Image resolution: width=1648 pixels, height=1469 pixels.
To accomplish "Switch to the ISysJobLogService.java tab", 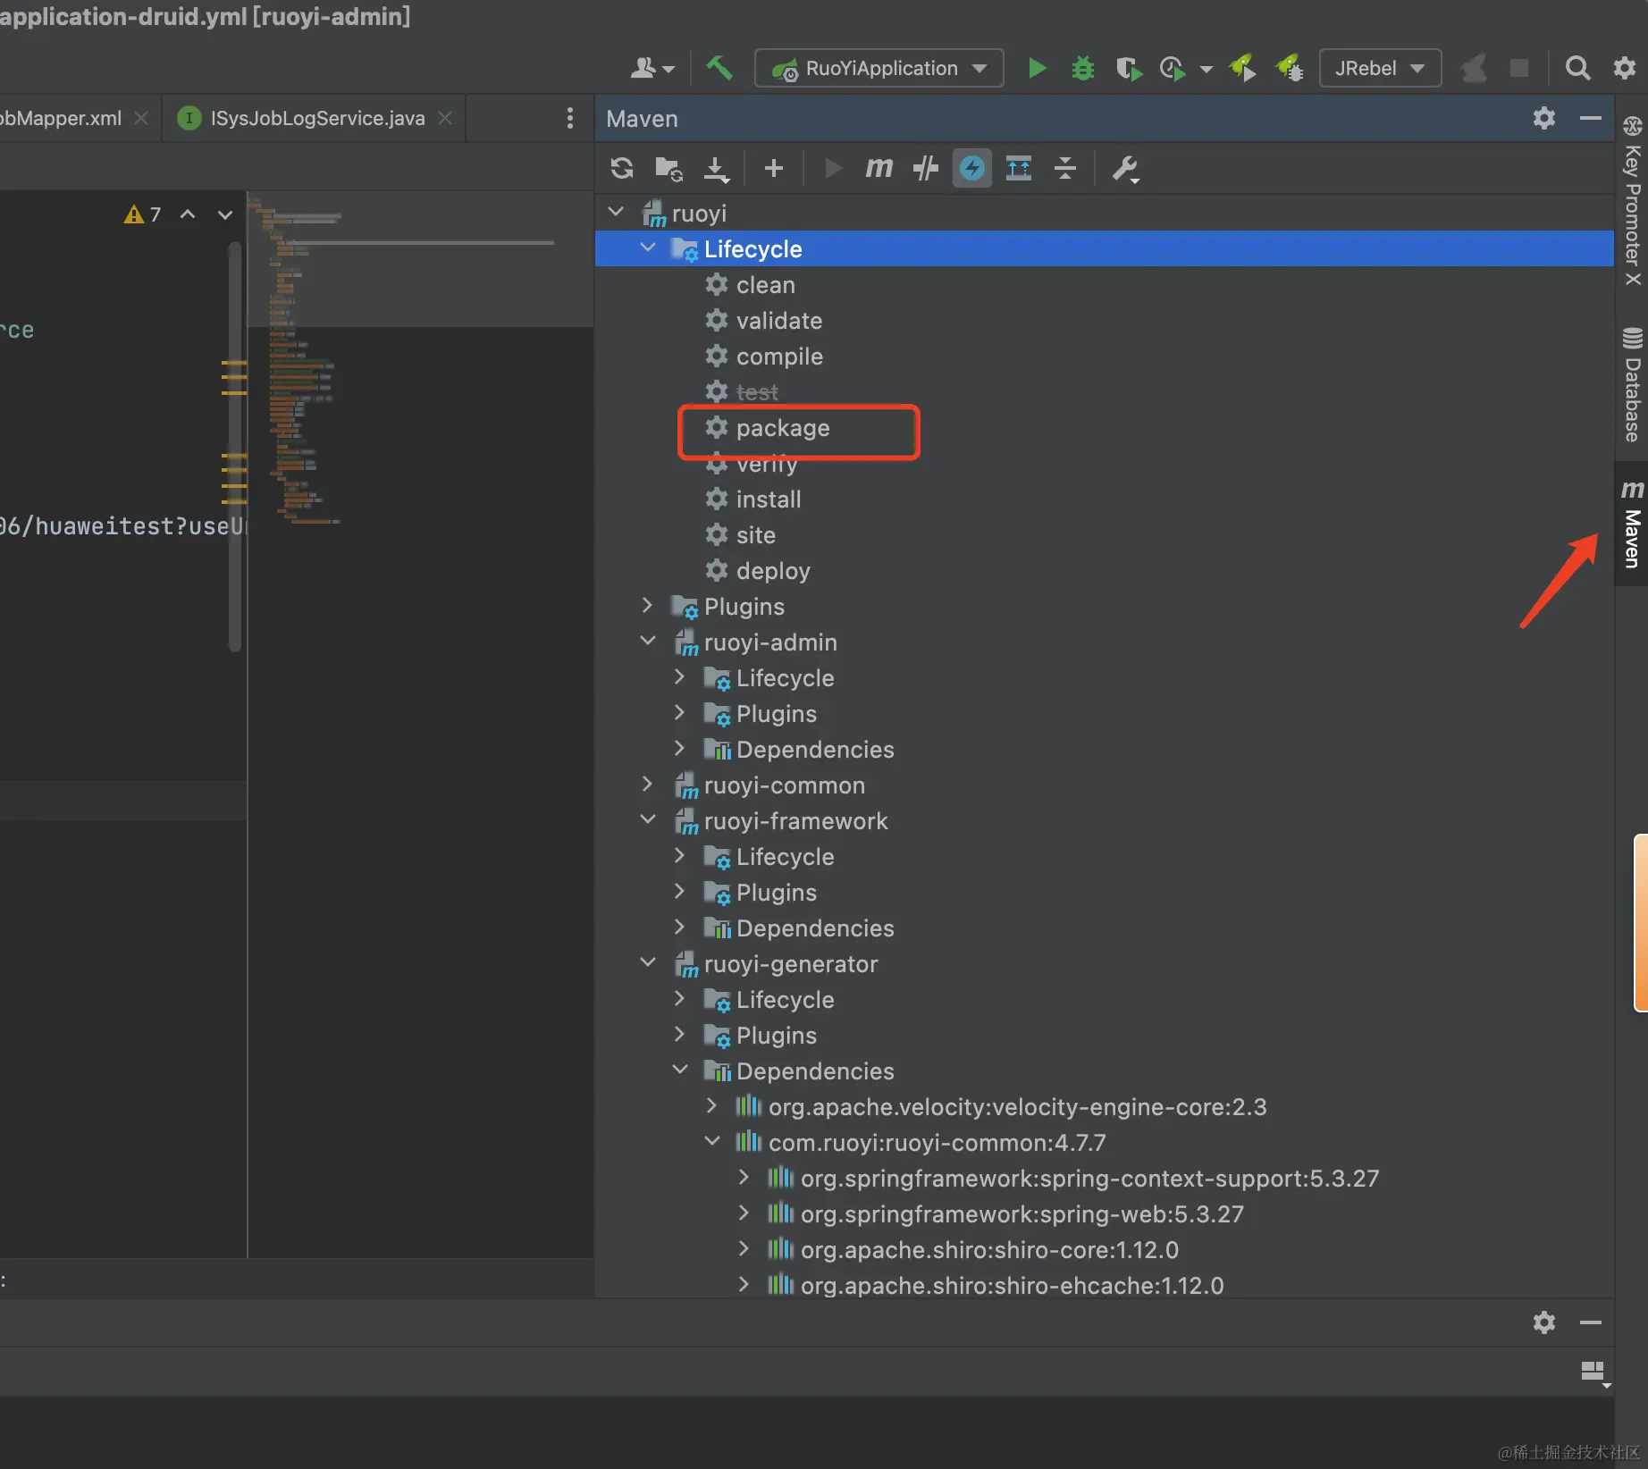I will click(317, 118).
